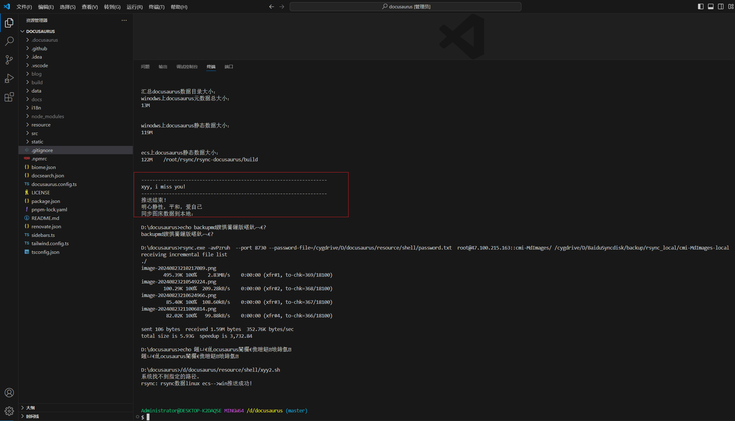This screenshot has height=421, width=735.
Task: Open explorer more actions ellipsis
Action: 124,20
